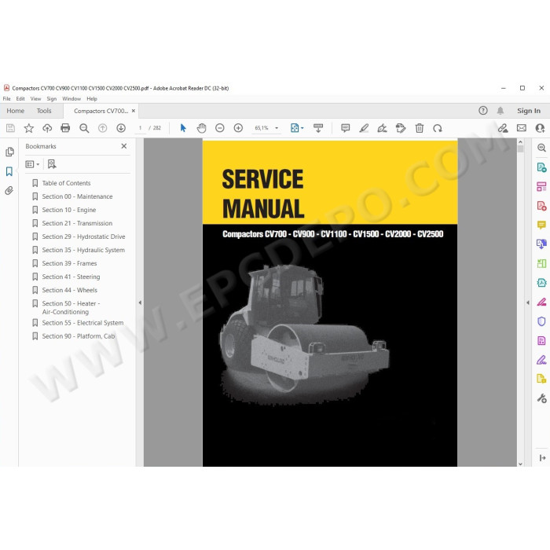Open Section 41 - Steering bookmark
550x550 pixels.
[x=71, y=277]
